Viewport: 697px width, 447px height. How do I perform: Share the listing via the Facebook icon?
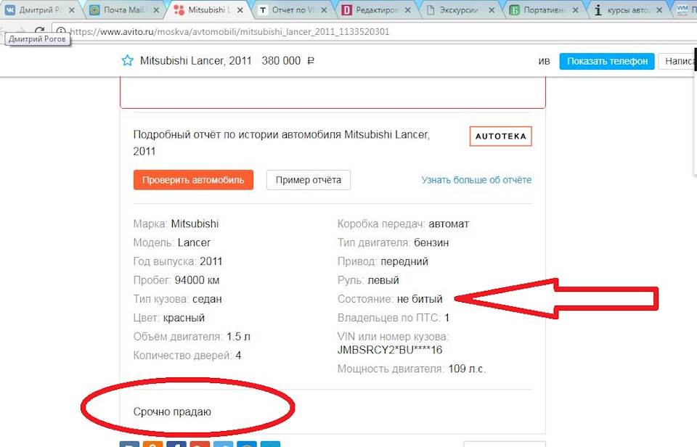pos(176,444)
